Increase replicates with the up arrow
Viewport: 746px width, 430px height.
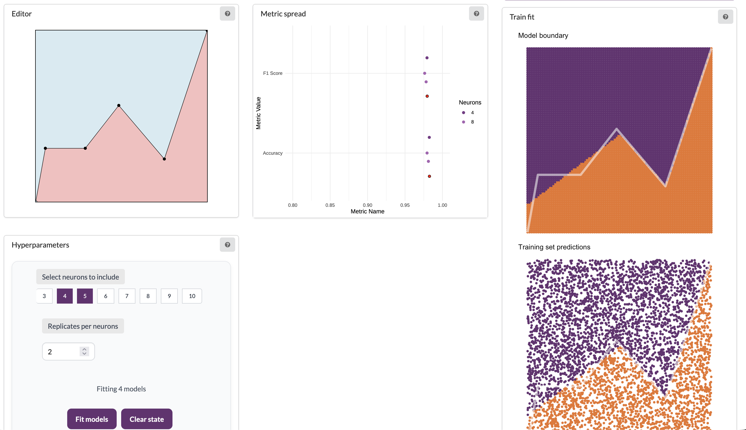(84, 349)
